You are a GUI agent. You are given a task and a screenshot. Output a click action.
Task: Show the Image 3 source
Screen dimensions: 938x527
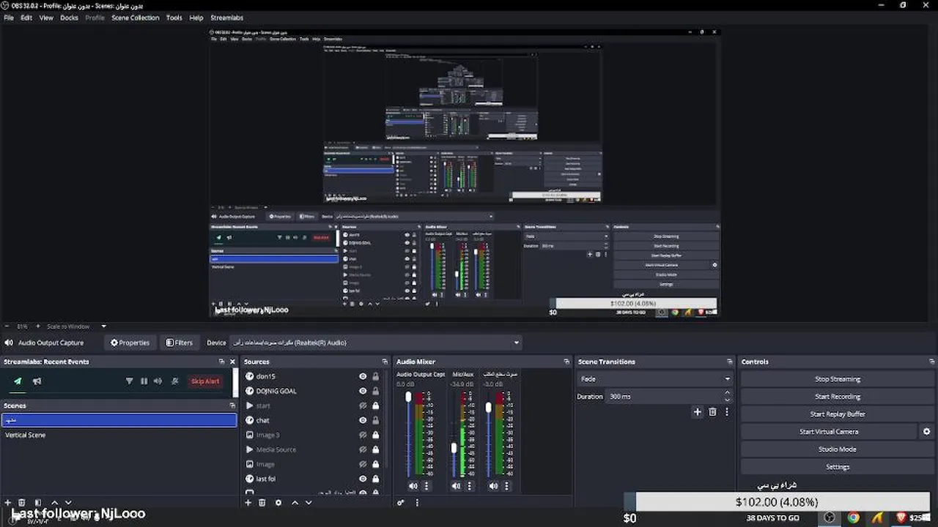[x=363, y=435]
